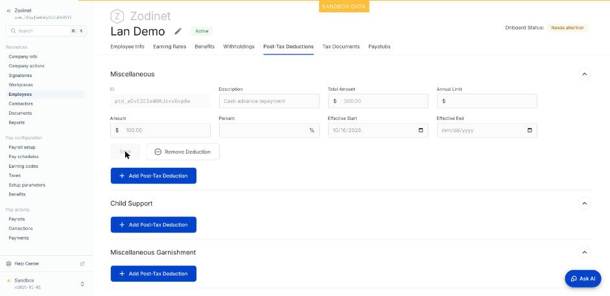Click the Effective Start date field
The image size is (610, 296).
pyautogui.click(x=378, y=131)
